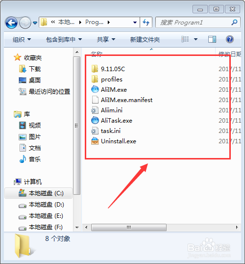
Task: Click the refresh address button
Action: coord(146,22)
